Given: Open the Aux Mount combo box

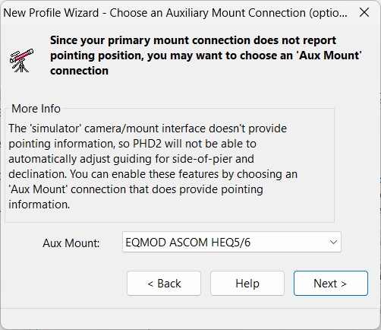Looking at the screenshot, I should click(x=231, y=242).
